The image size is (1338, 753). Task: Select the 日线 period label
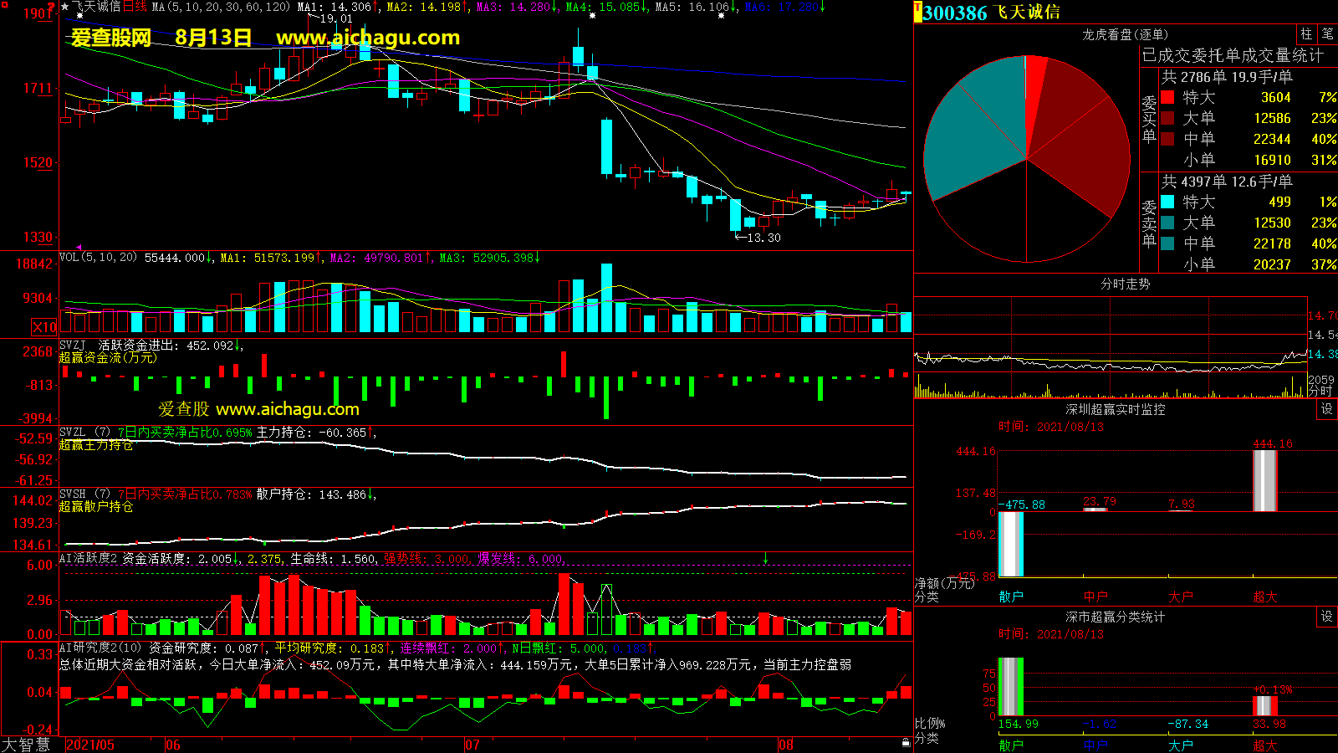coord(135,7)
